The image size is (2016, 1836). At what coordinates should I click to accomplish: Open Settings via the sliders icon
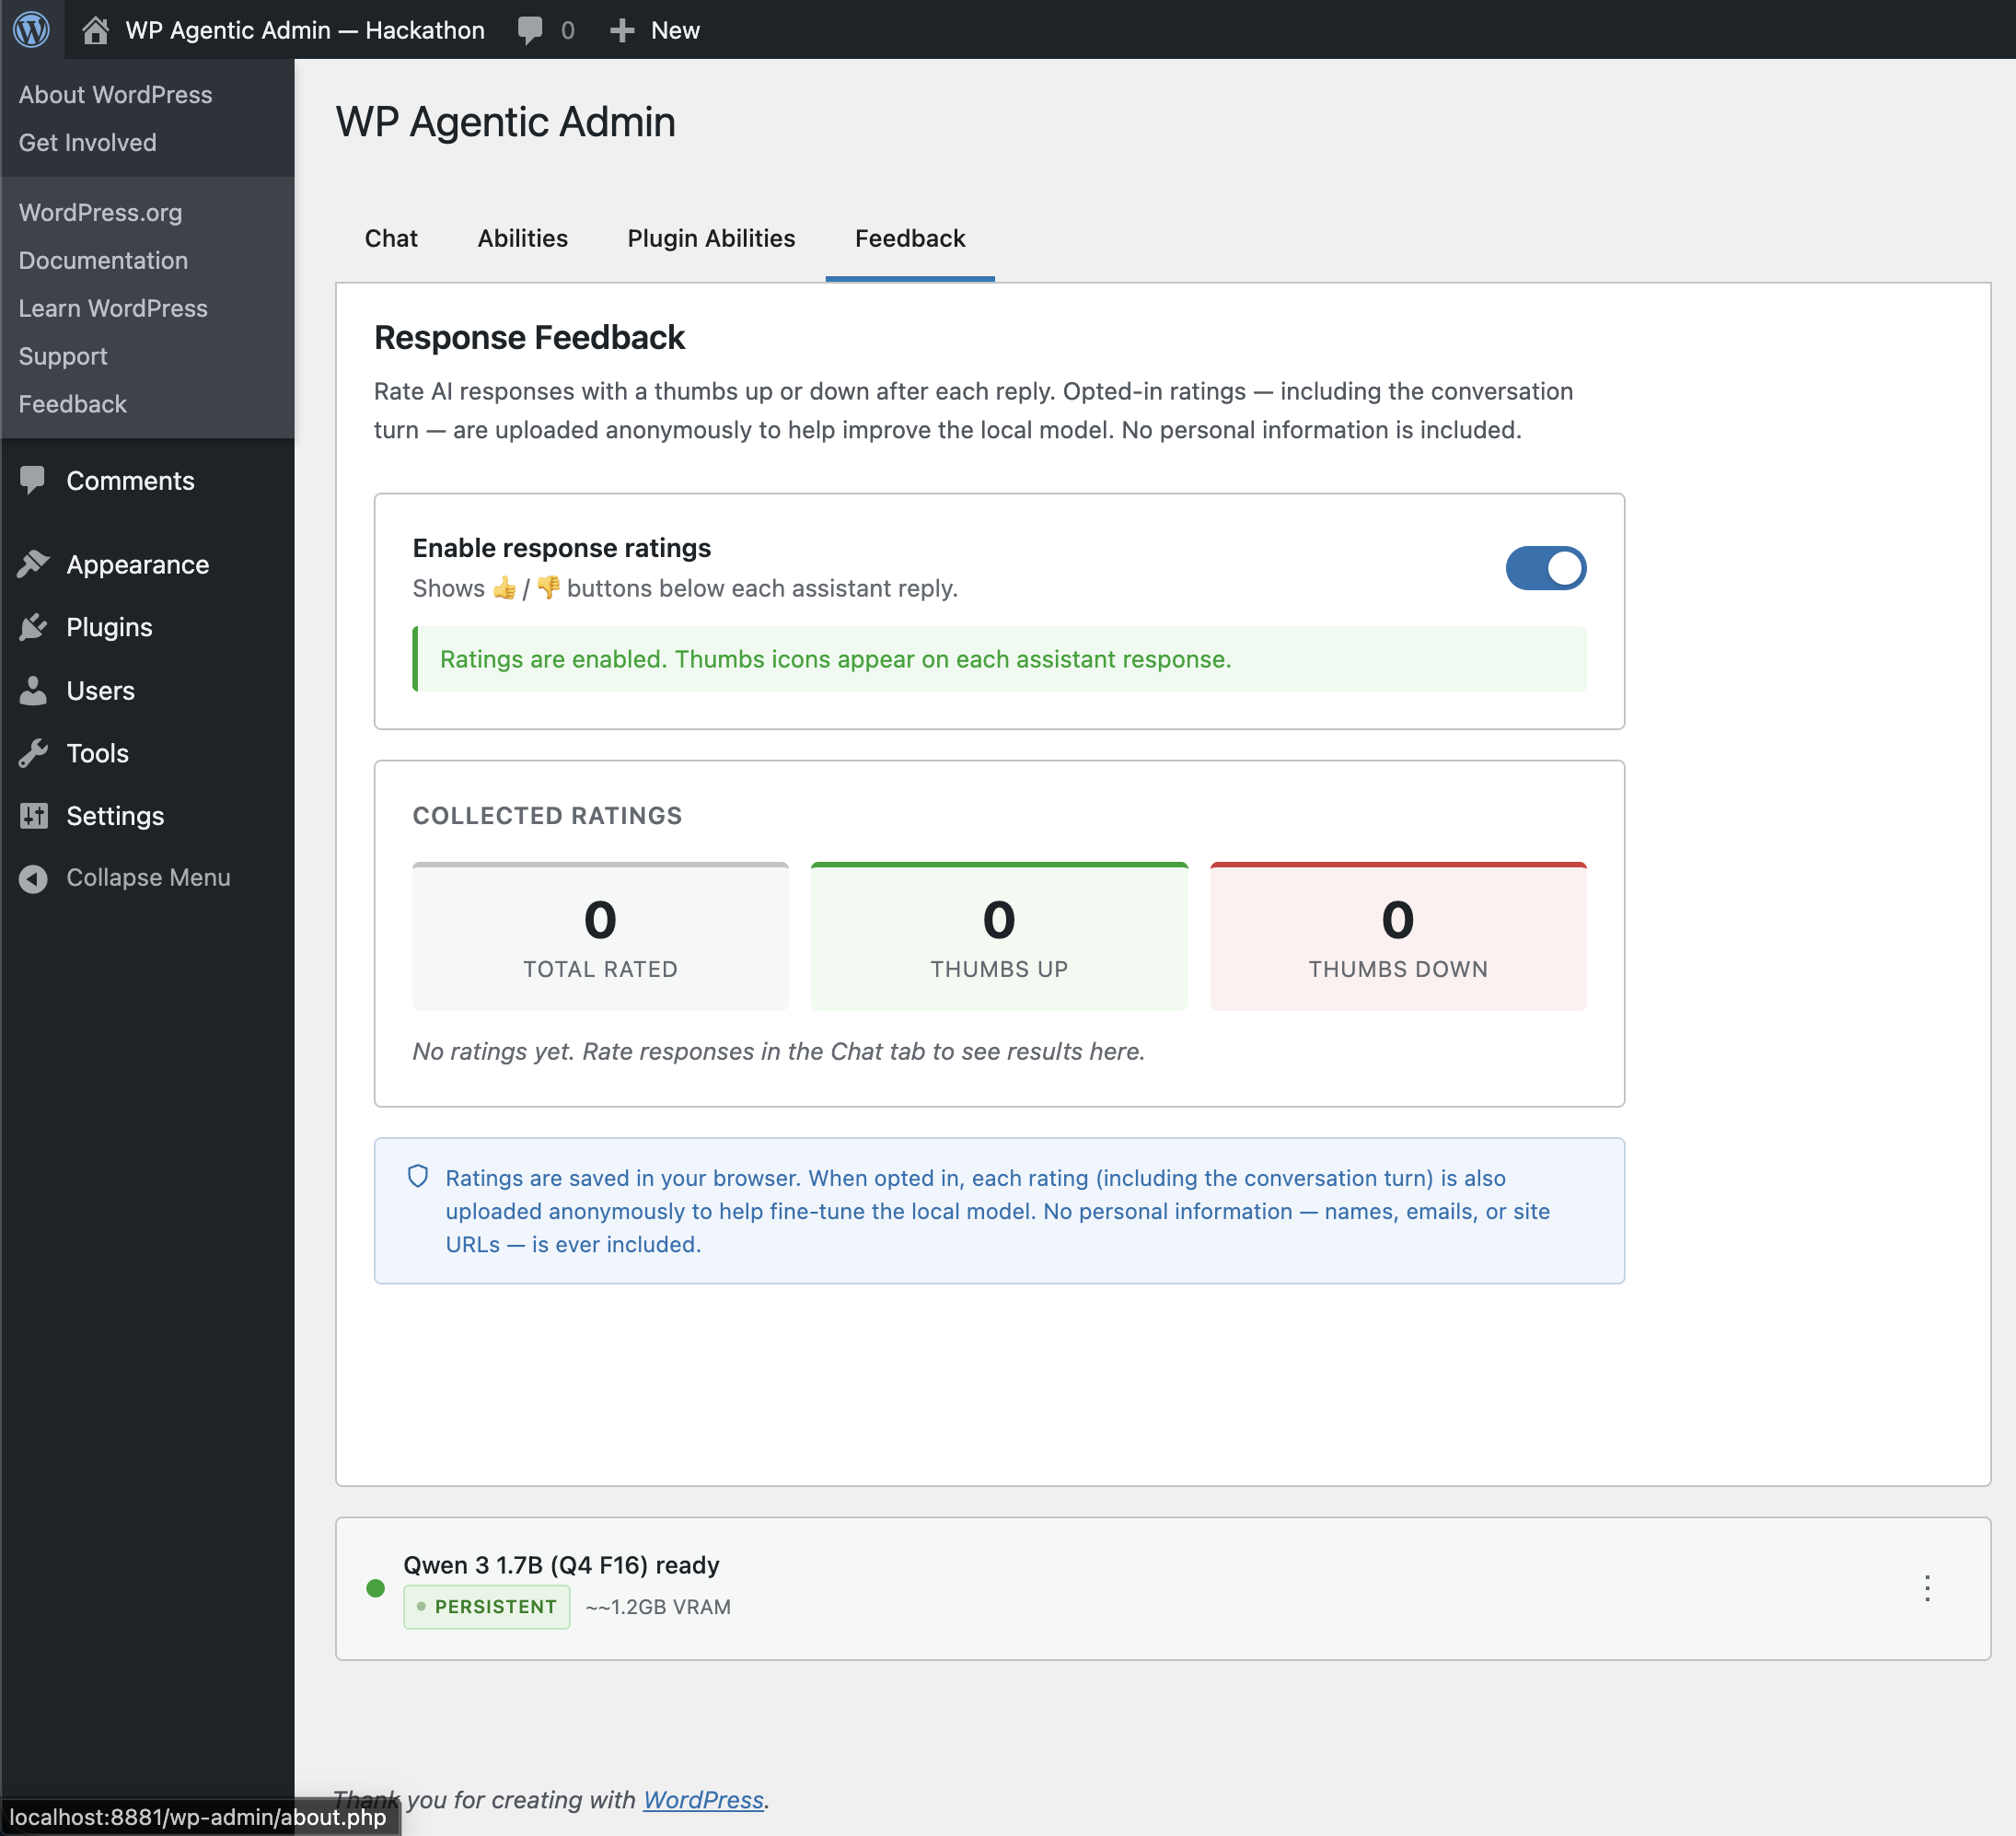[34, 816]
